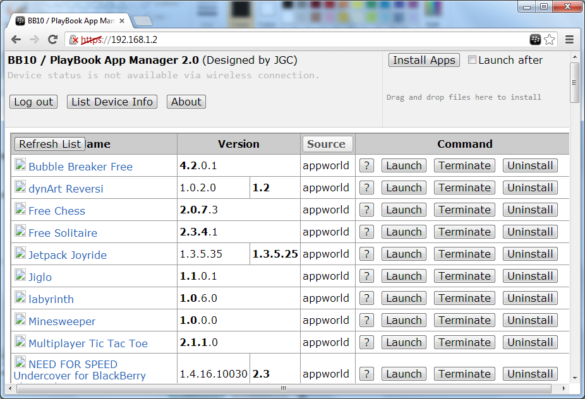Bookmark this page with the star icon
This screenshot has width=585, height=399.
tap(549, 40)
